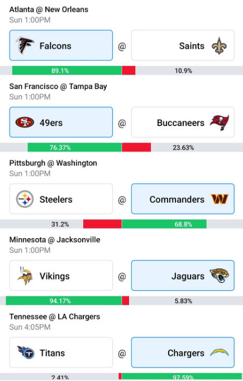Screen dimensions: 243x381
Task: Click the Commanders W logo
Action: click(x=220, y=199)
